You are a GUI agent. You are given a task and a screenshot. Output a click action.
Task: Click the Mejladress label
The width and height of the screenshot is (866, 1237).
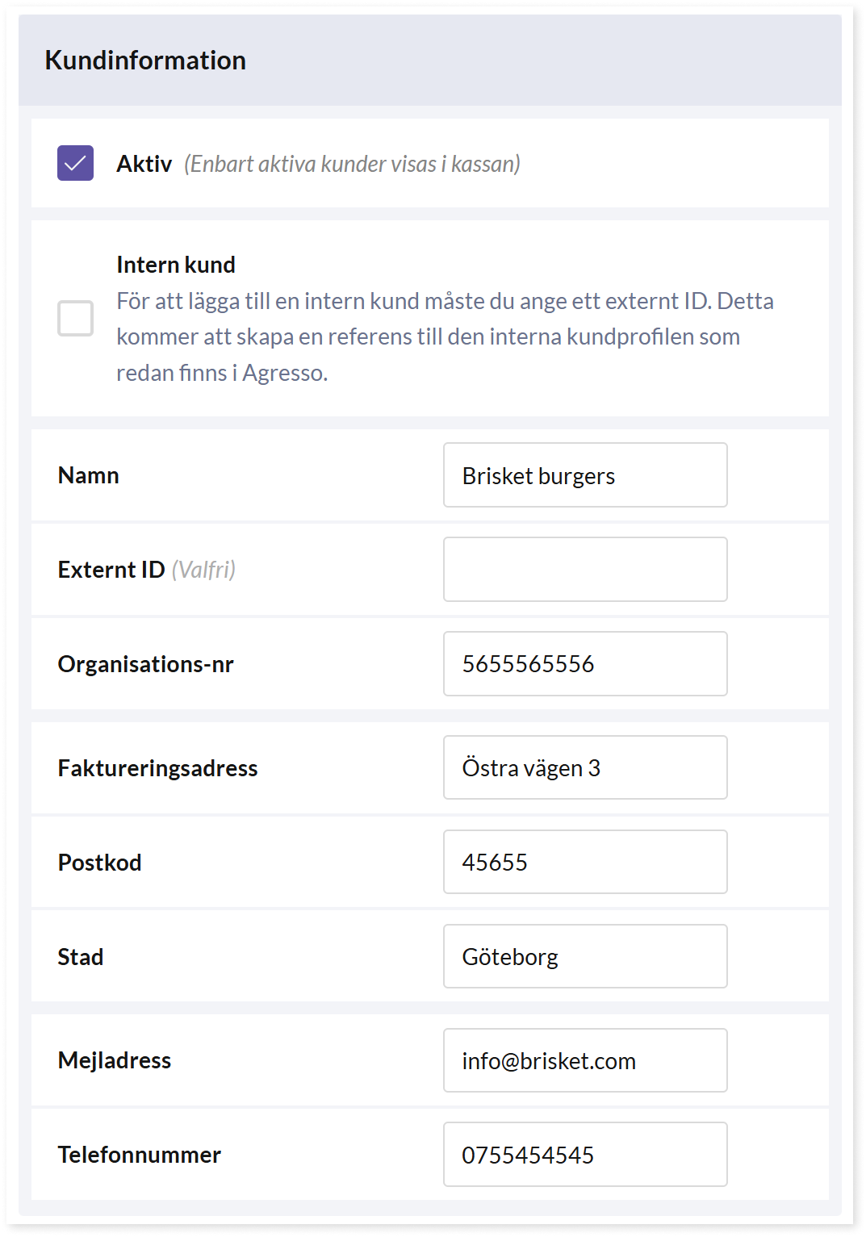click(115, 1060)
